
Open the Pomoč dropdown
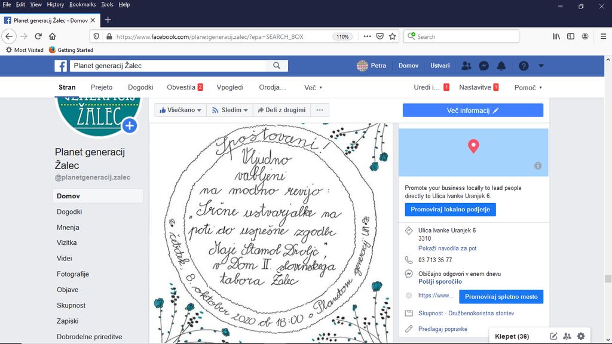528,87
